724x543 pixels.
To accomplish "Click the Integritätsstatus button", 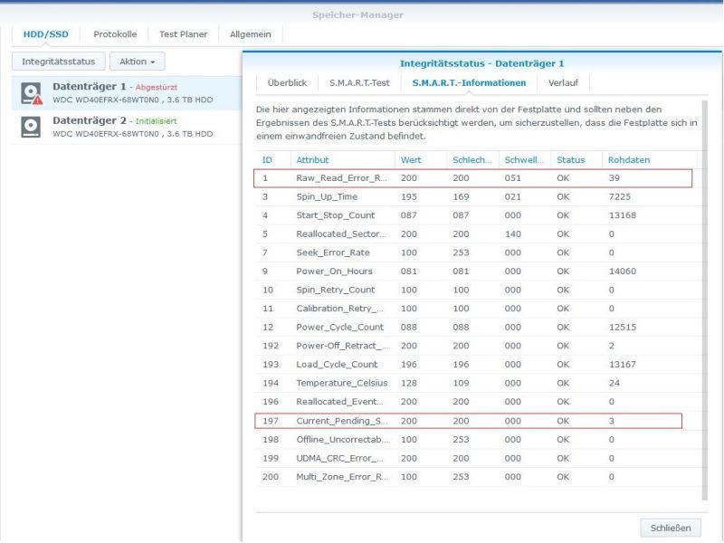I will [x=59, y=62].
